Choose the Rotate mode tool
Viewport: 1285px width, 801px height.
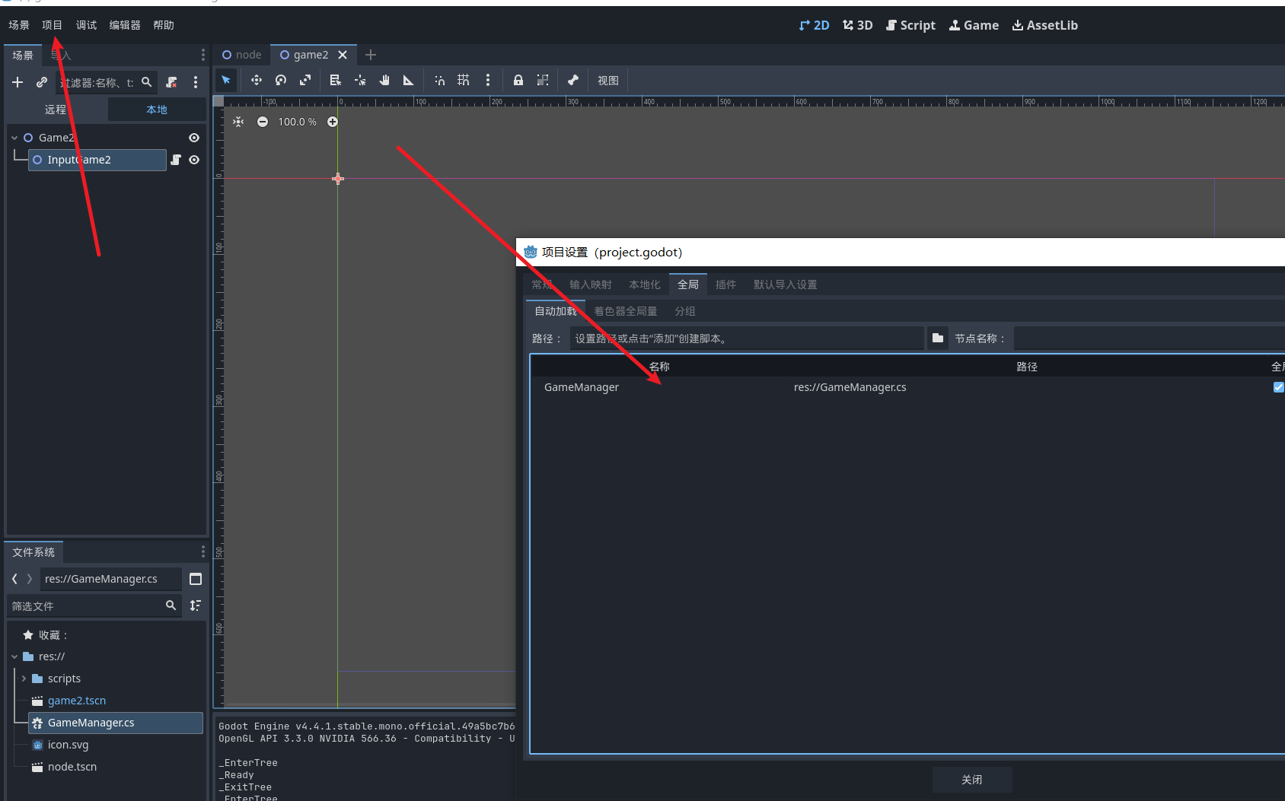pyautogui.click(x=281, y=80)
